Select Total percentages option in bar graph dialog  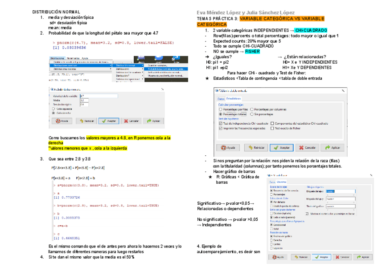pos(271,229)
